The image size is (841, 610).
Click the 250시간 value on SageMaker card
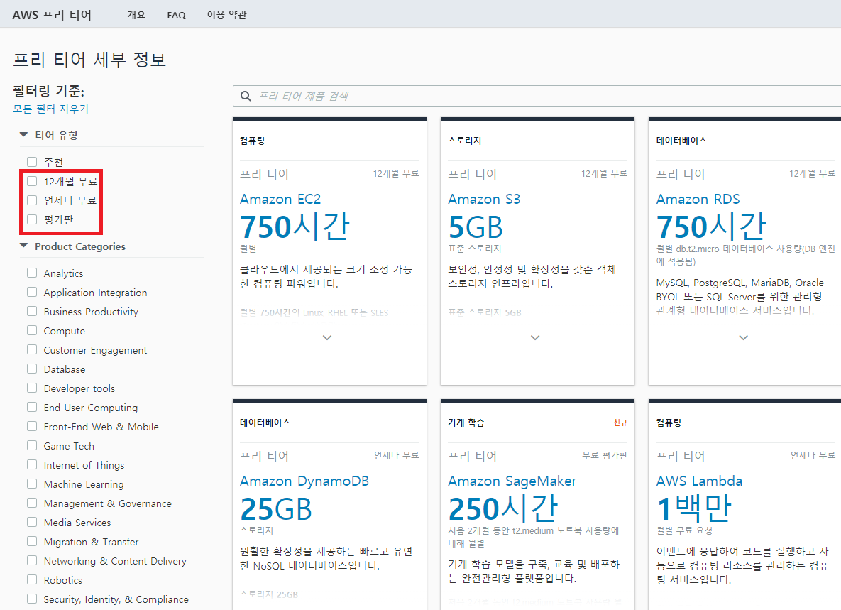[503, 508]
